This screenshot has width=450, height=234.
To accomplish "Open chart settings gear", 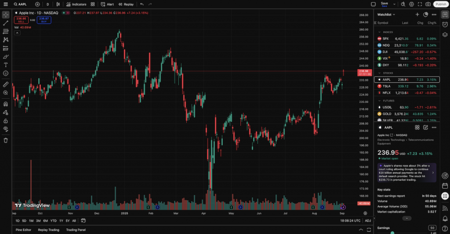I will (411, 4).
